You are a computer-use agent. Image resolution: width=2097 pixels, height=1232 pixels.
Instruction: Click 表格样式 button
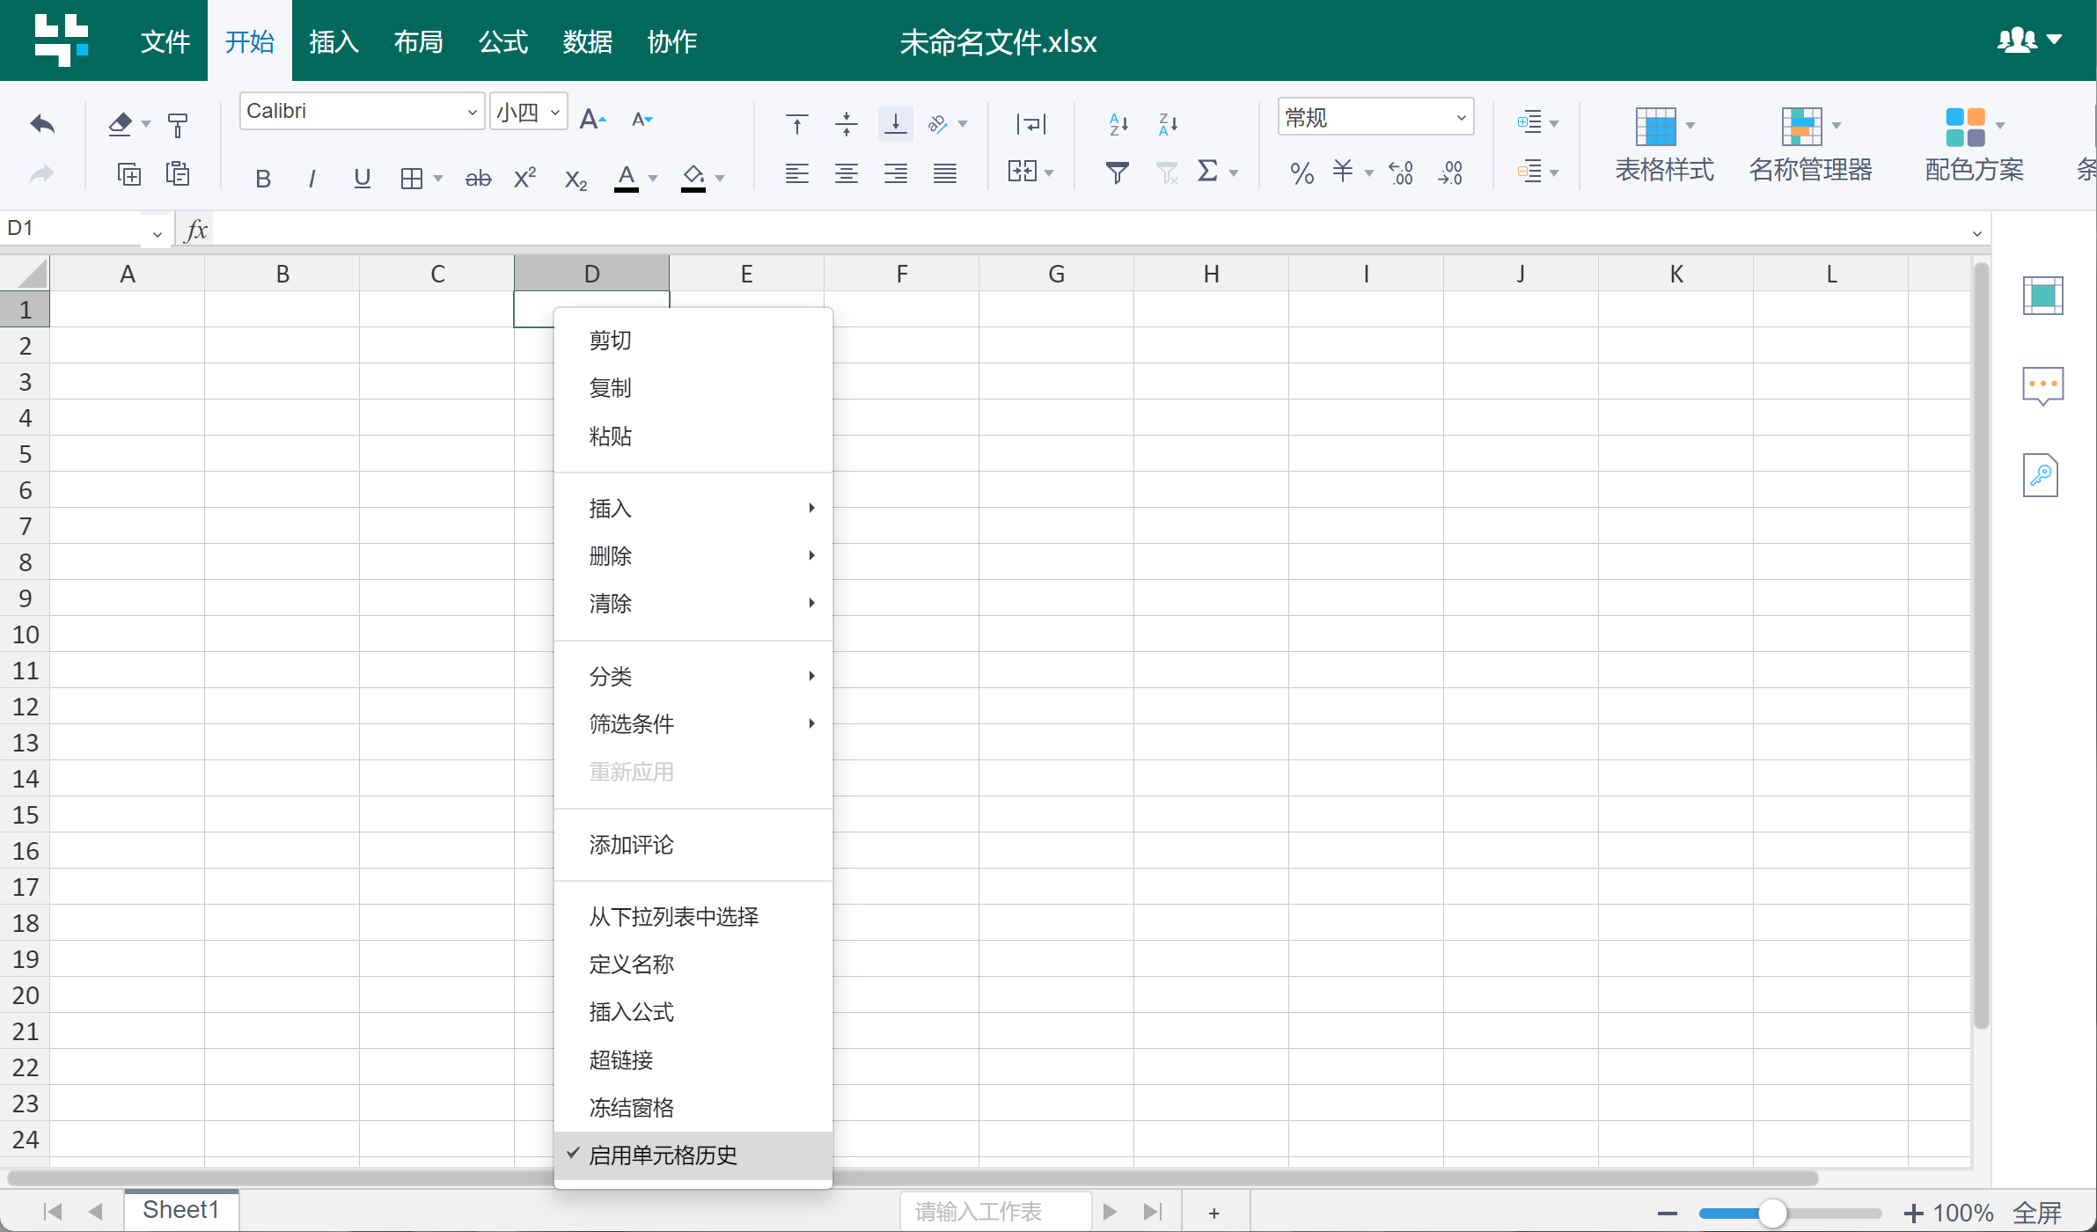1664,144
